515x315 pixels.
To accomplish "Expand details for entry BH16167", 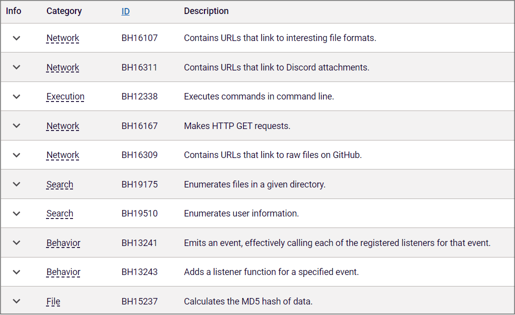I will [16, 125].
